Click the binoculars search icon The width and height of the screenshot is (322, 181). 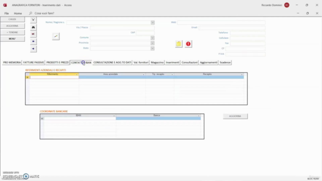[33, 27]
